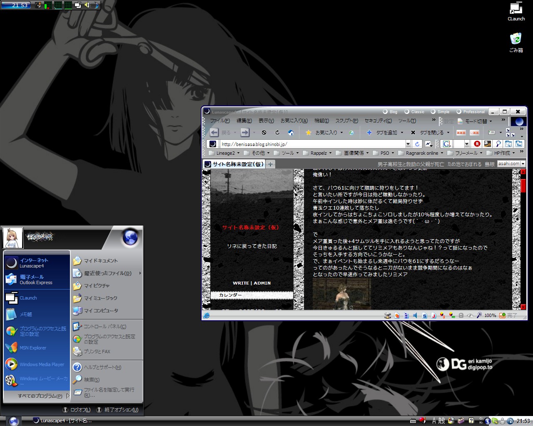This screenshot has width=533, height=426.
Task: Expand the PSO bookmark folder
Action: tap(384, 153)
